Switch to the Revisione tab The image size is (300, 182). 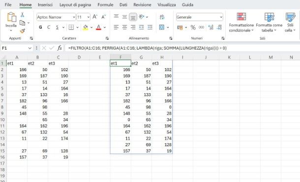pos(142,4)
